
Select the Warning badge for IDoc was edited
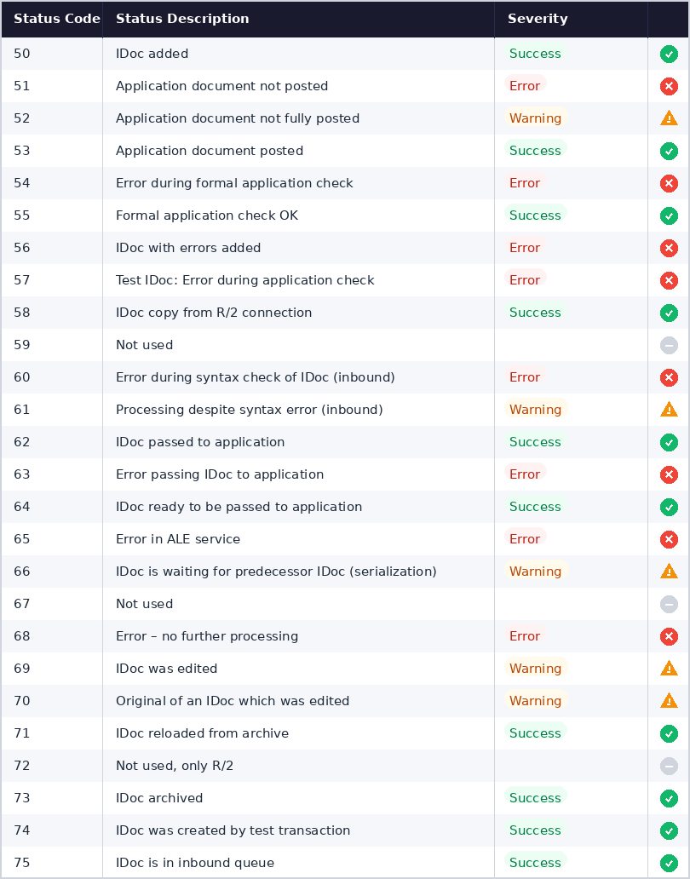pyautogui.click(x=535, y=668)
